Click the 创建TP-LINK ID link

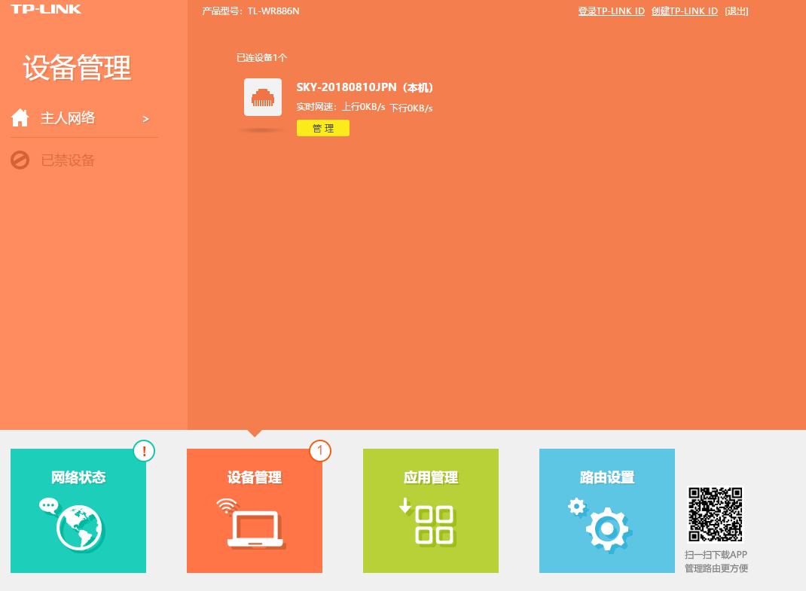(684, 11)
